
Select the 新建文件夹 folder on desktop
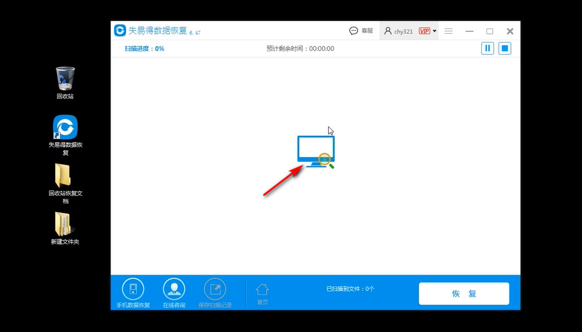[65, 228]
